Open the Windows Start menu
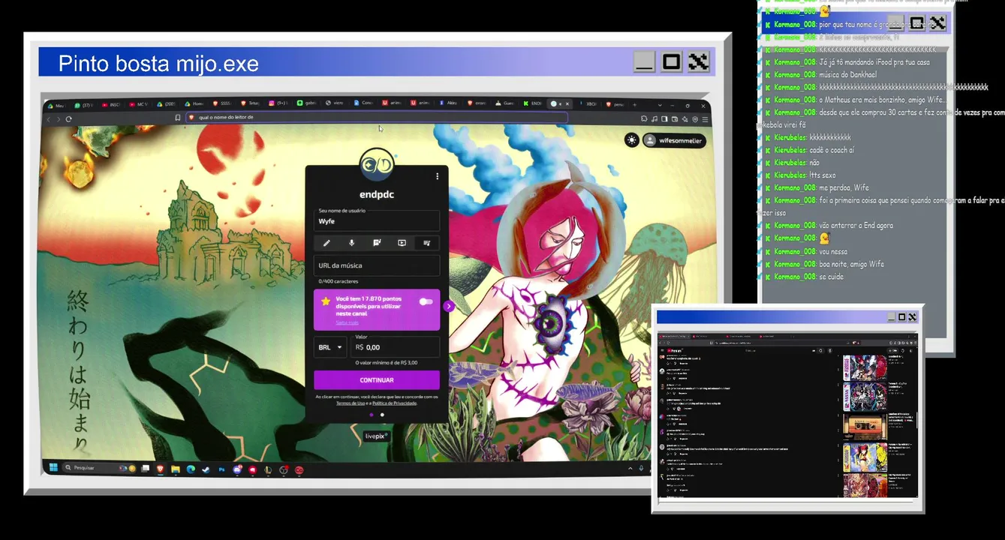Viewport: 1005px width, 540px height. pyautogui.click(x=53, y=468)
